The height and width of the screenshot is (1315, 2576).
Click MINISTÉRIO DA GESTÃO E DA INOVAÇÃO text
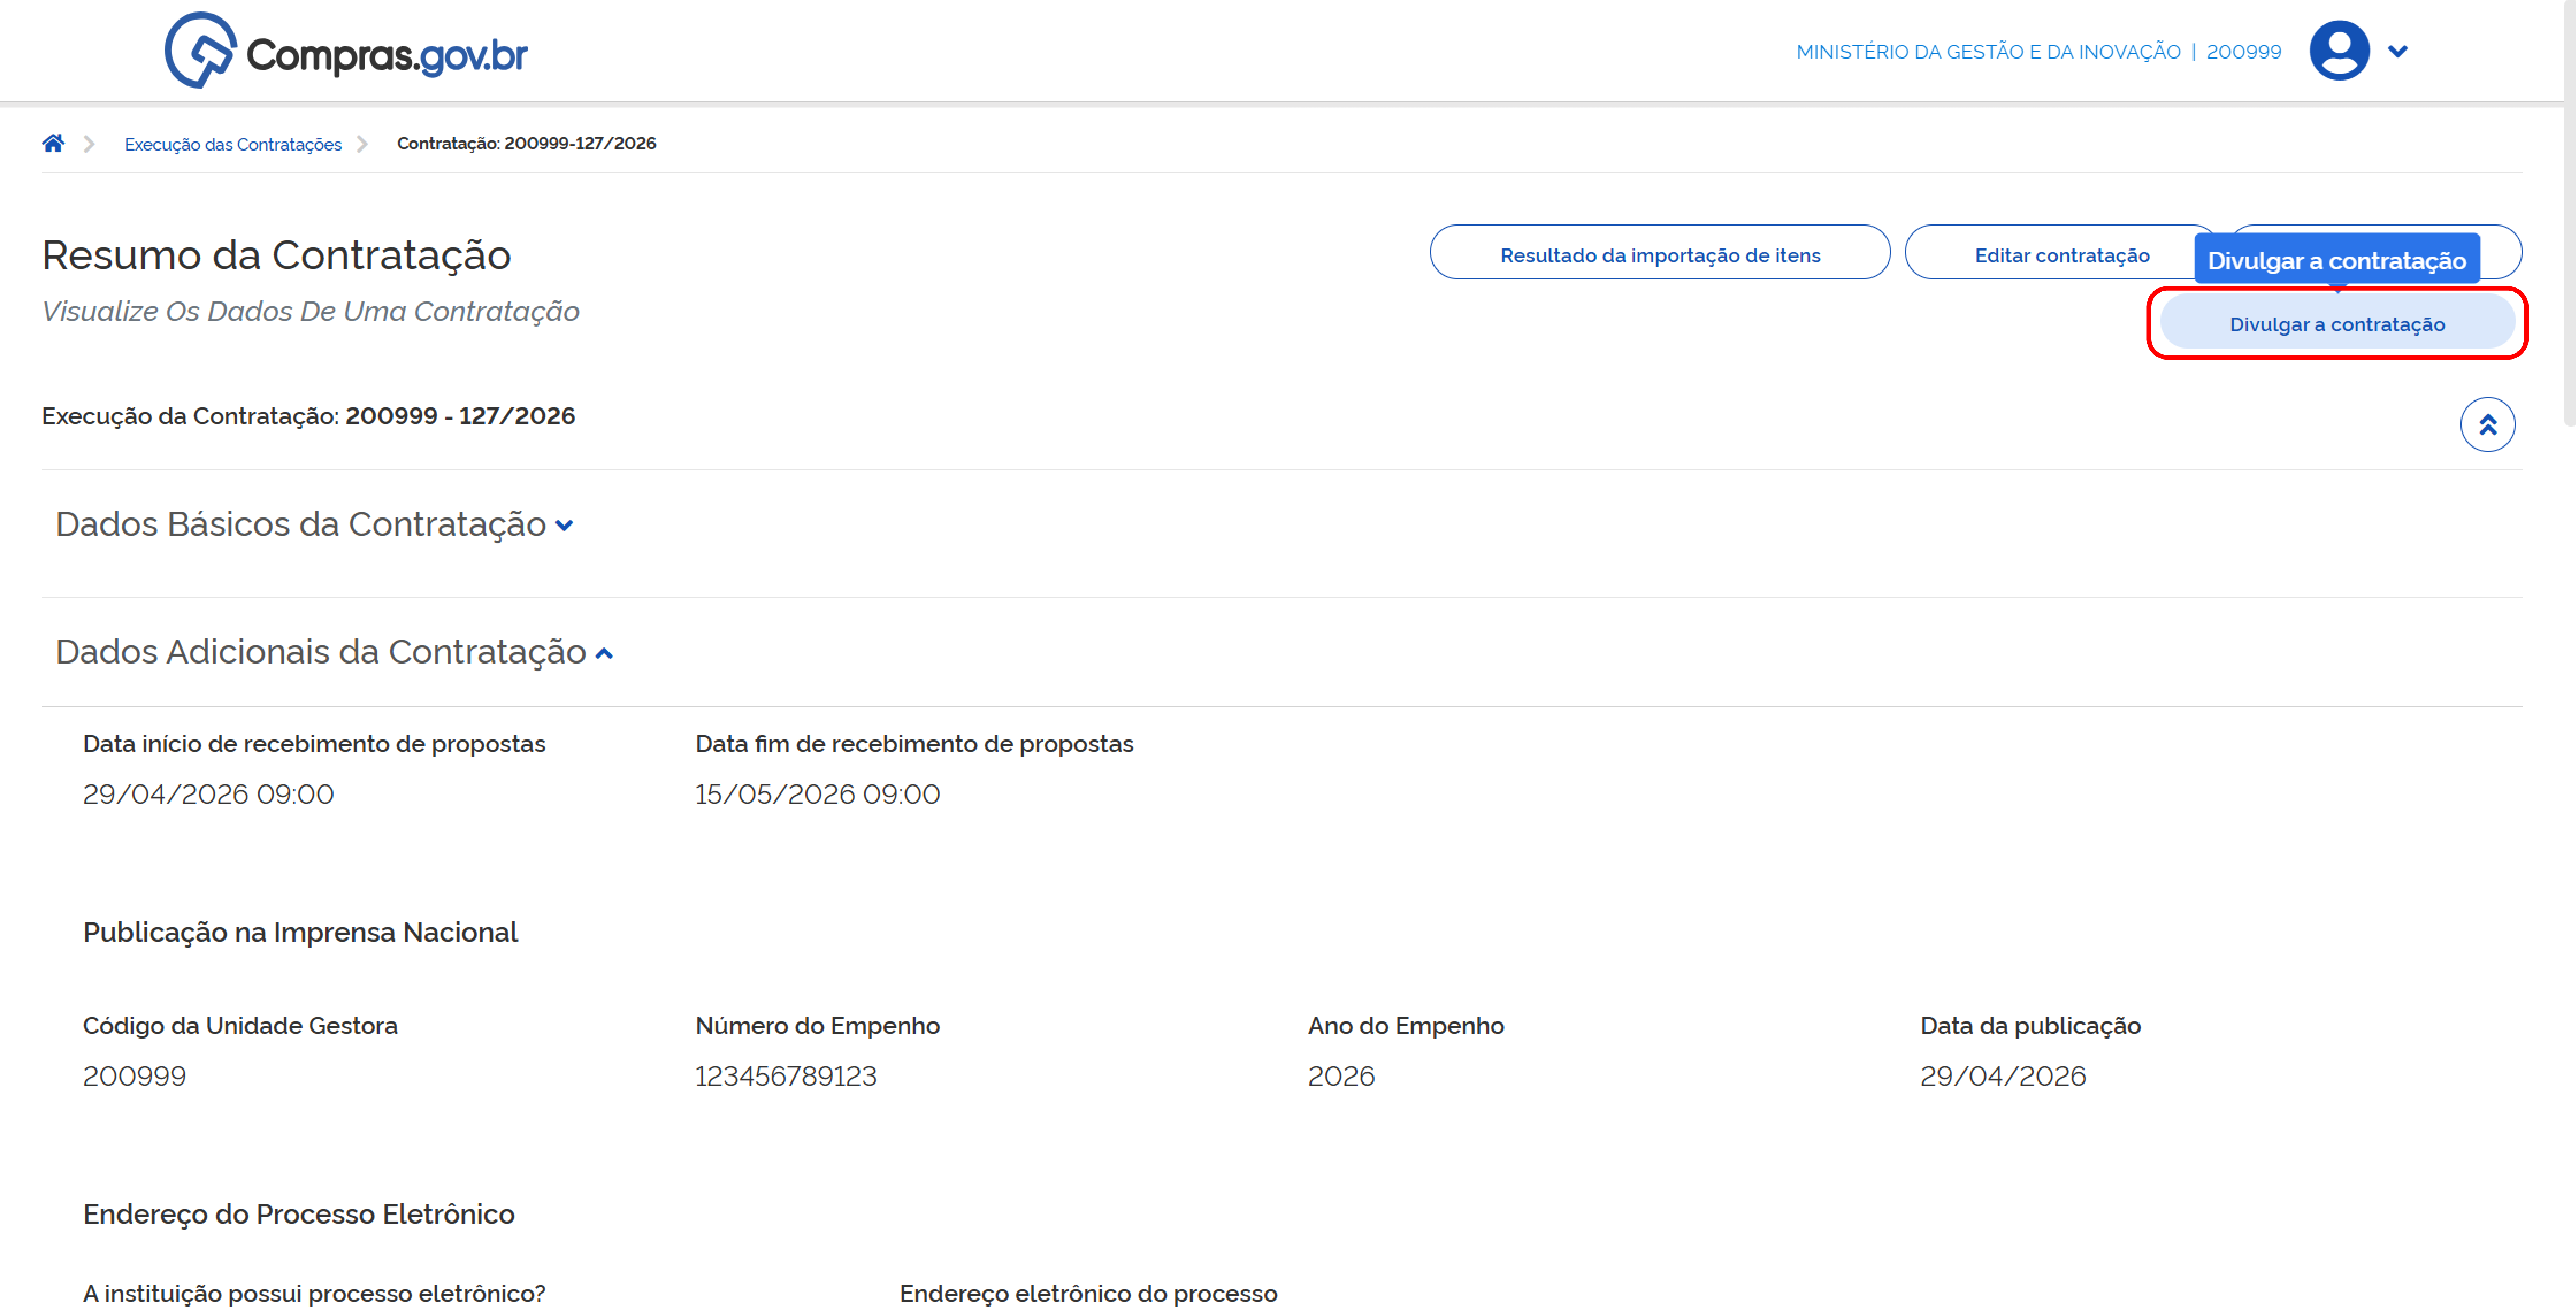pos(1988,52)
